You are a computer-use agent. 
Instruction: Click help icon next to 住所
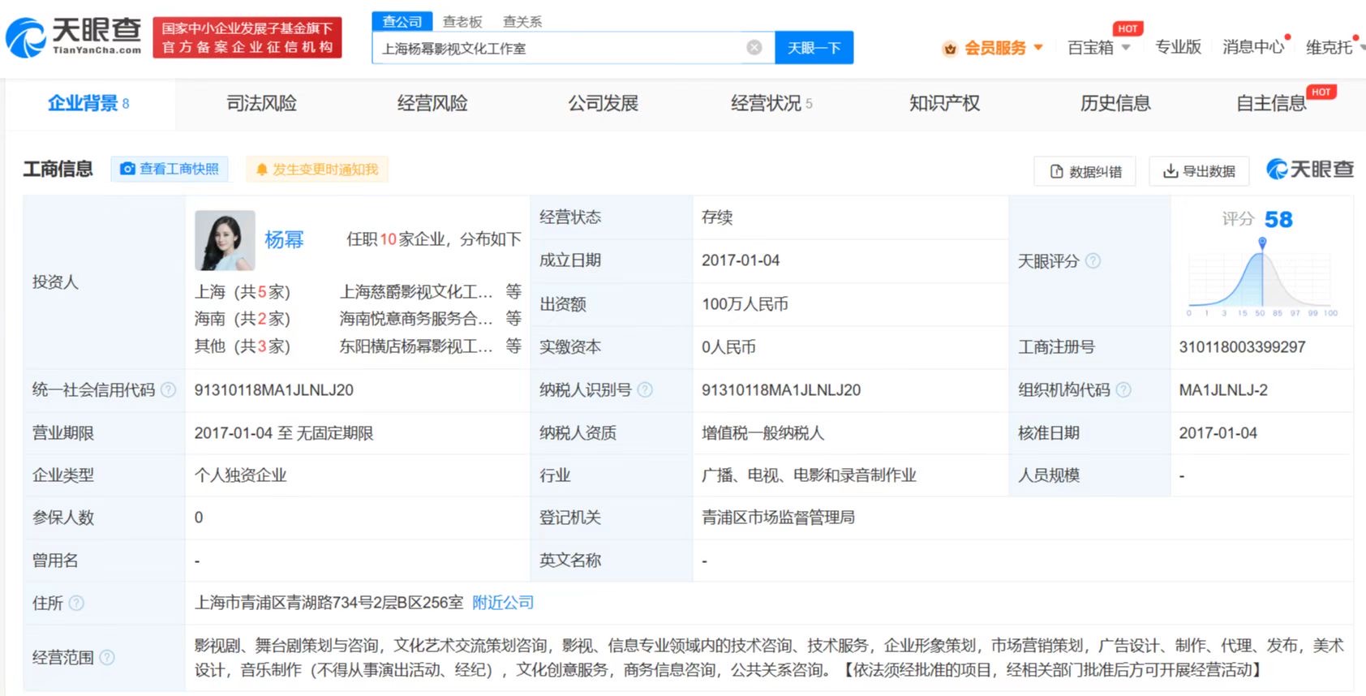[76, 604]
